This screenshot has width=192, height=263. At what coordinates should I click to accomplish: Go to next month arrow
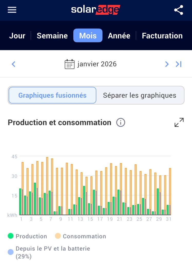[x=167, y=64]
